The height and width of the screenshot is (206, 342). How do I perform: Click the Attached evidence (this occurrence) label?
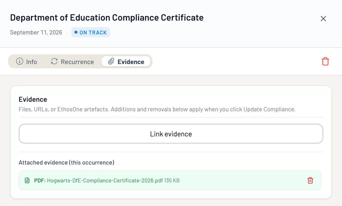pos(67,163)
